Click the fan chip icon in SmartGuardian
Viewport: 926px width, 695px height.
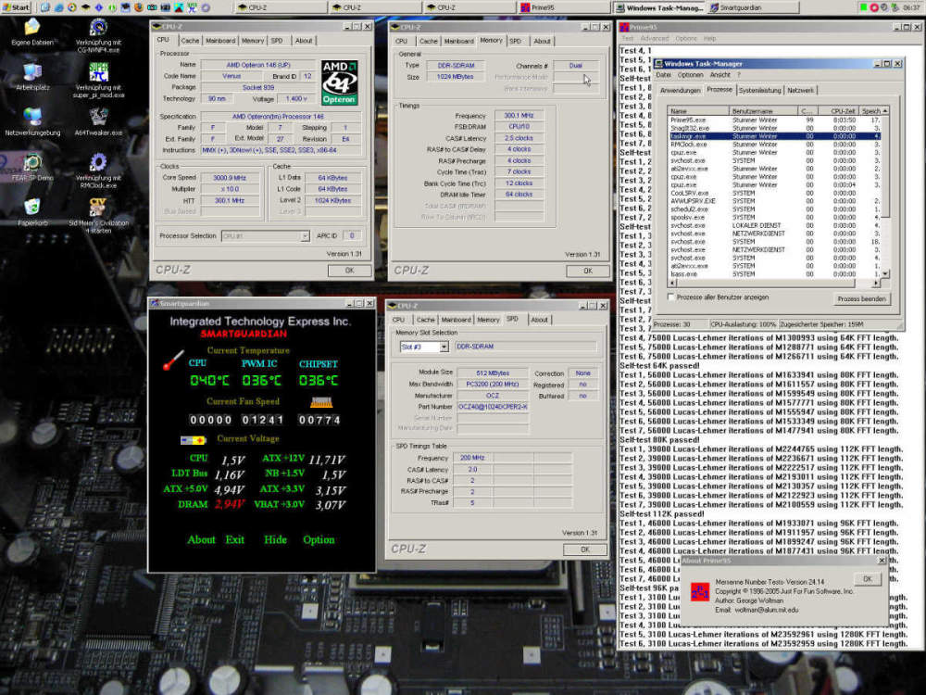pyautogui.click(x=321, y=402)
